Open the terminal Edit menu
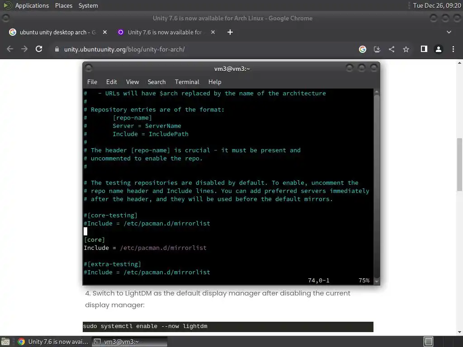This screenshot has height=347, width=463. tap(112, 82)
